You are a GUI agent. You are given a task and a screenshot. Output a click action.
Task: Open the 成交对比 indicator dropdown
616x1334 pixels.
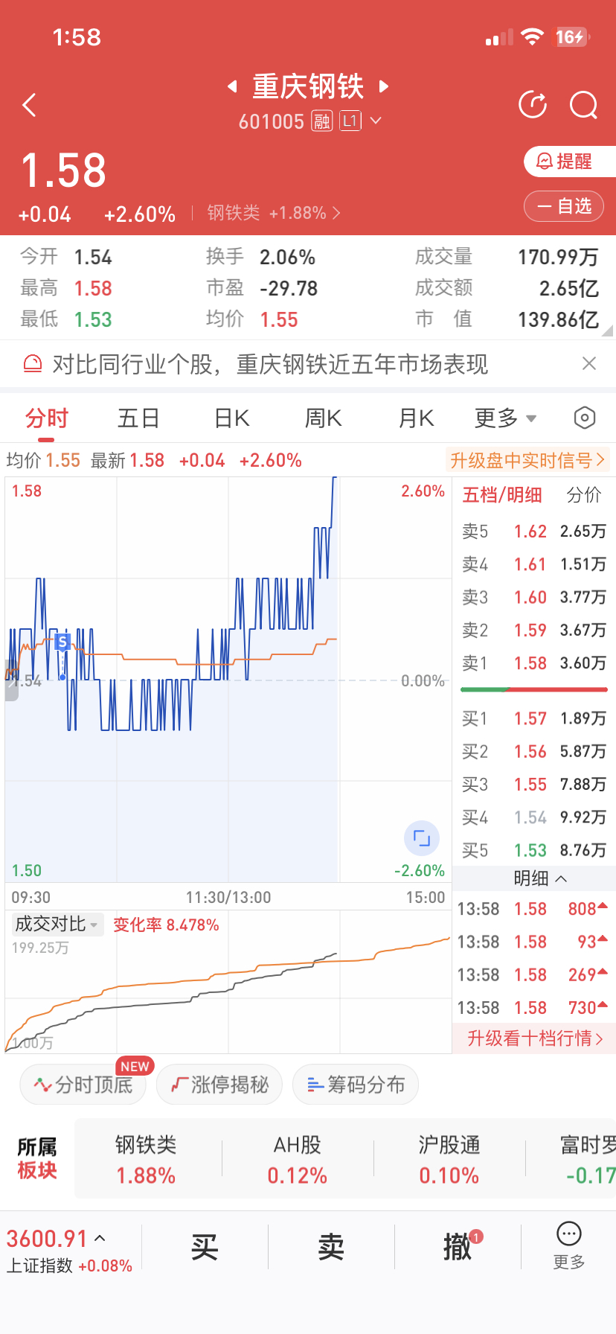tap(57, 925)
